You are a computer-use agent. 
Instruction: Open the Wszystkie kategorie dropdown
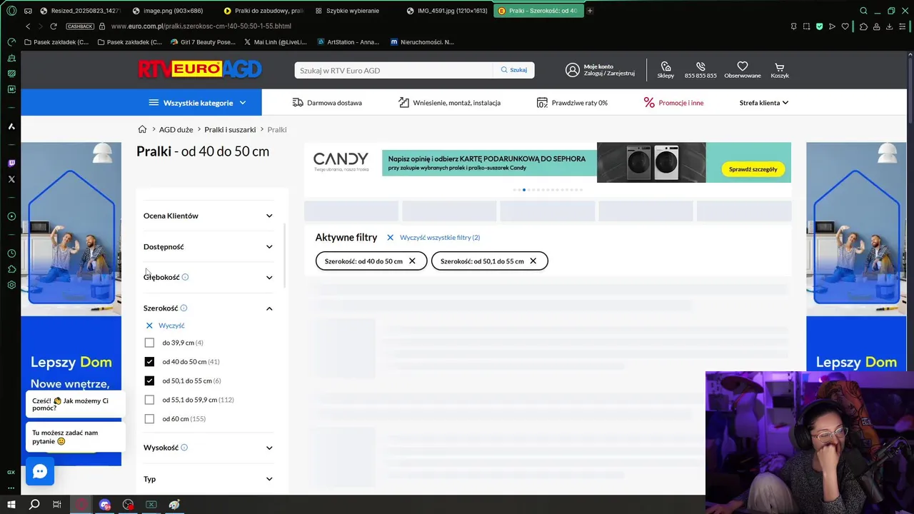(197, 103)
